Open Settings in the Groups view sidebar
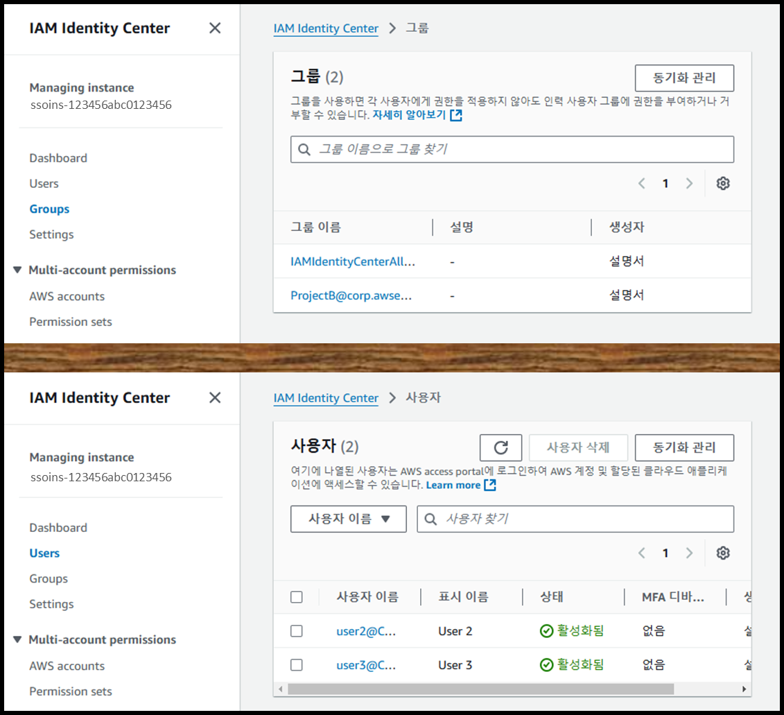The width and height of the screenshot is (784, 715). (51, 234)
